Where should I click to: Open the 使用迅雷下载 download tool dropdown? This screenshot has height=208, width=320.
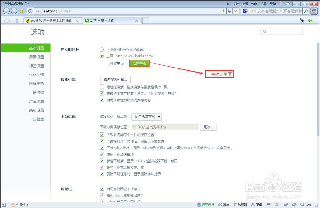pos(147,117)
